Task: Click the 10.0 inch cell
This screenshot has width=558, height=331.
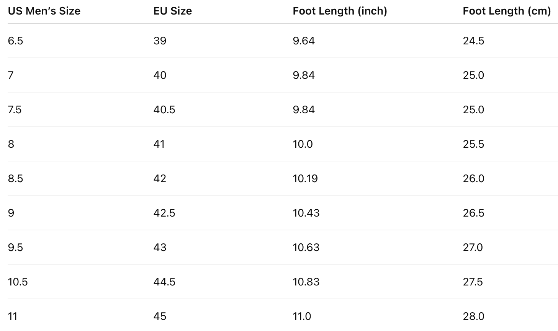Action: pos(303,144)
